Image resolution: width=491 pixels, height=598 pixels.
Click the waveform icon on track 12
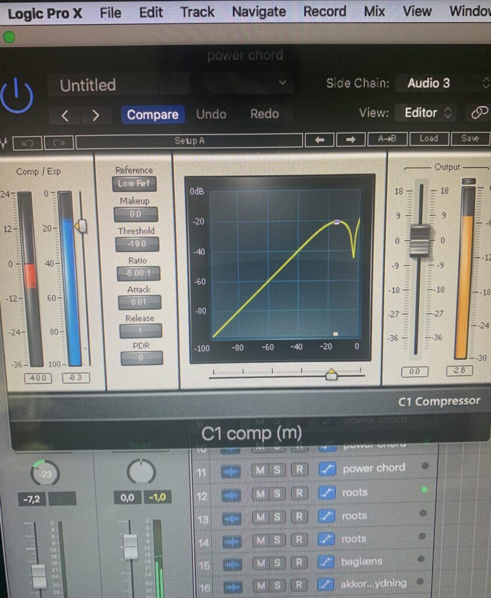click(x=231, y=496)
